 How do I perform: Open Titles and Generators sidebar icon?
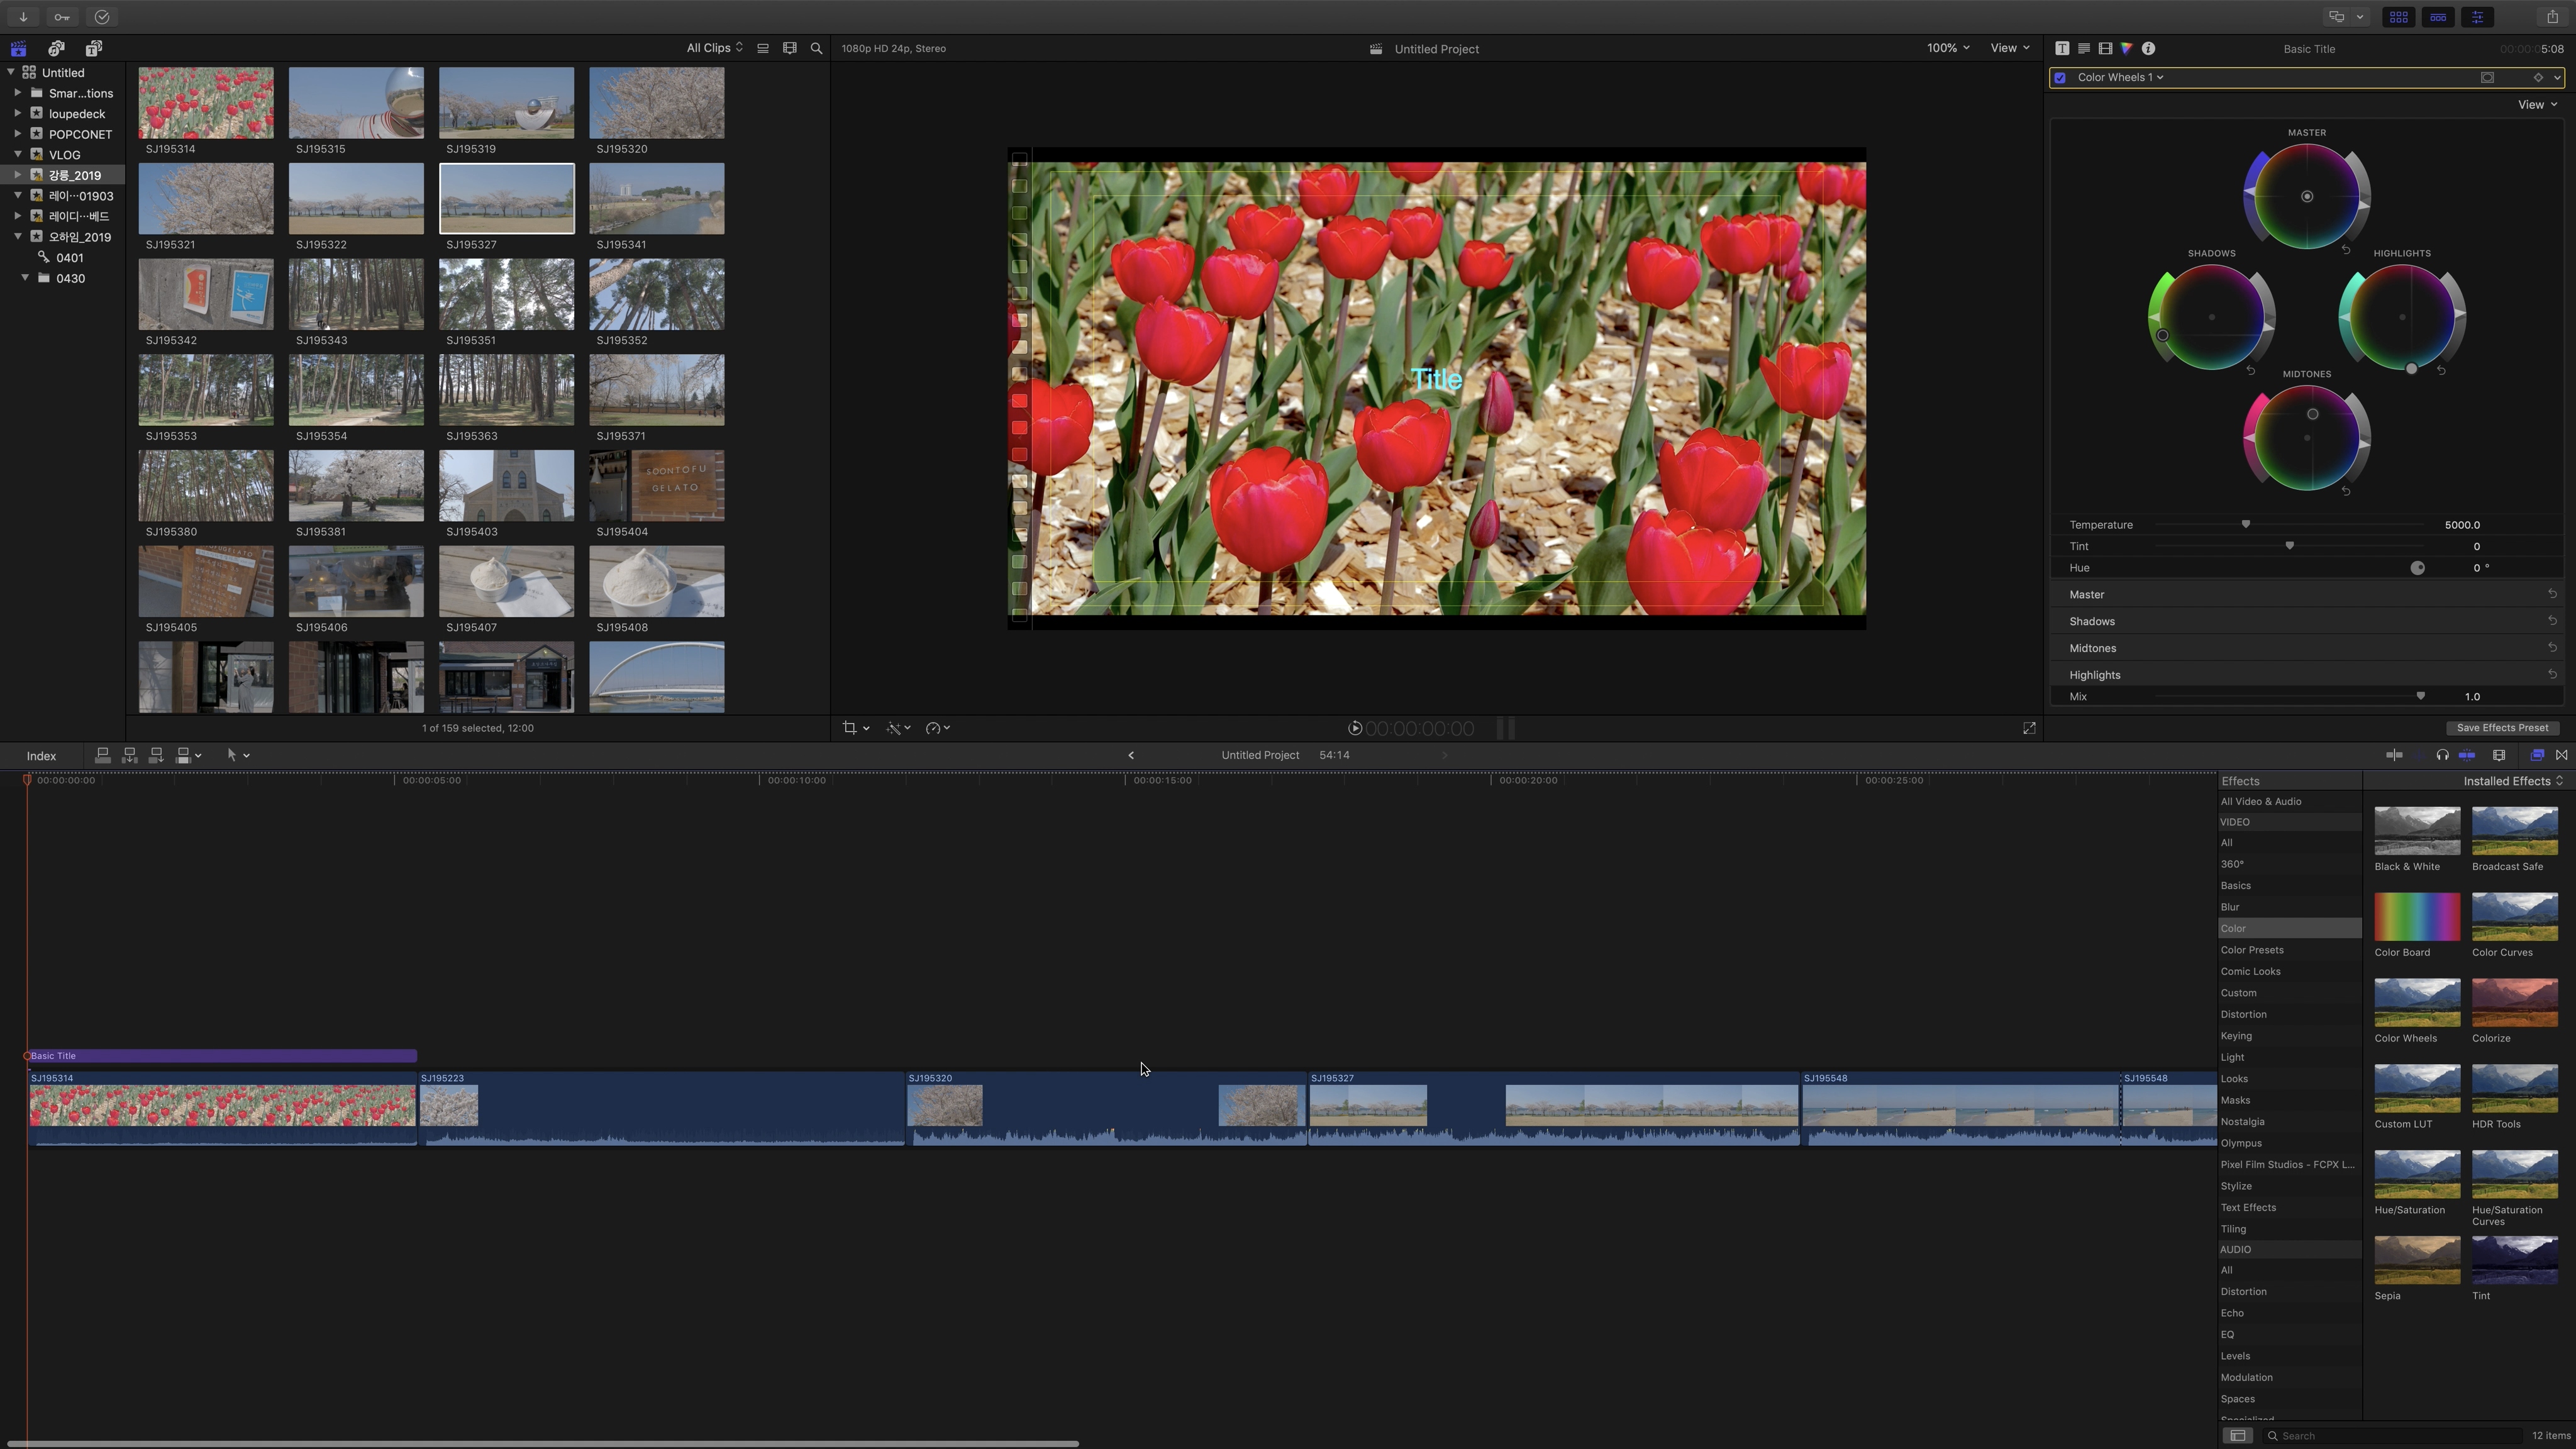[93, 48]
